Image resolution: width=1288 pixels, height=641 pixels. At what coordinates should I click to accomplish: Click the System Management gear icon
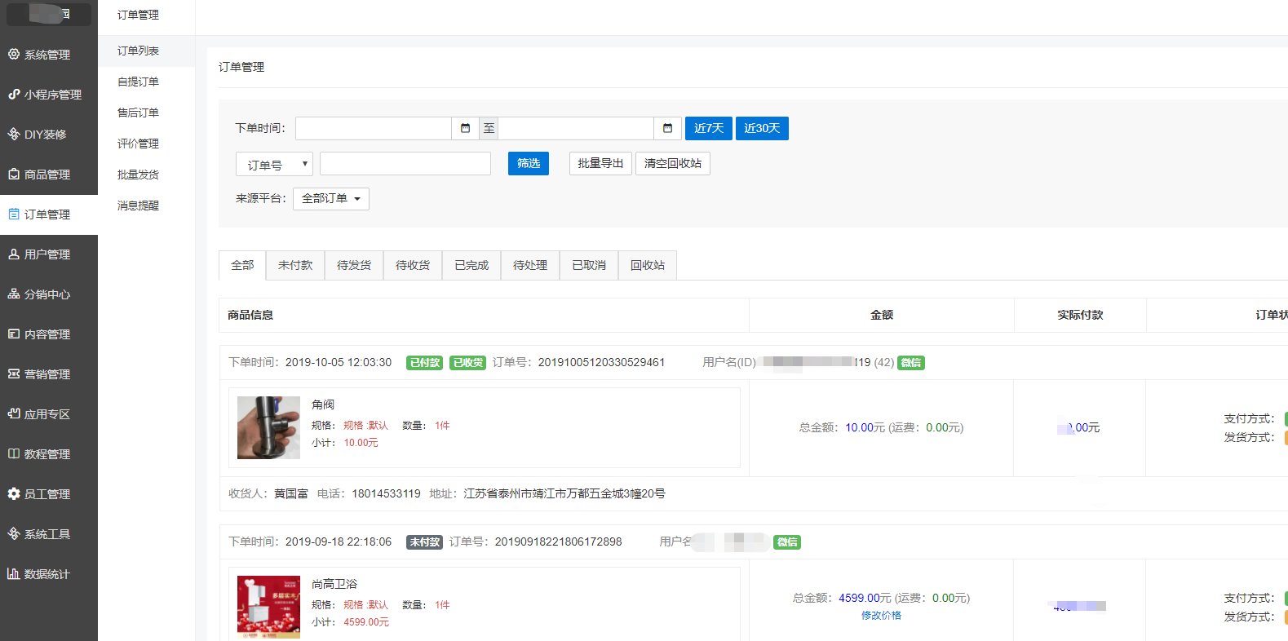point(14,54)
